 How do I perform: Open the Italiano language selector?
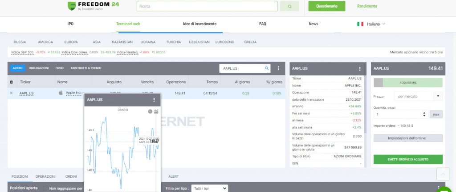click(x=371, y=24)
